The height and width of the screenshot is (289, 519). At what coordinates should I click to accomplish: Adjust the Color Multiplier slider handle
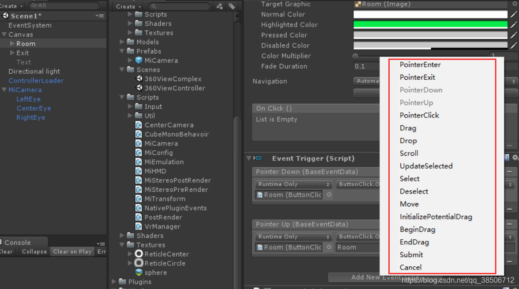click(356, 56)
